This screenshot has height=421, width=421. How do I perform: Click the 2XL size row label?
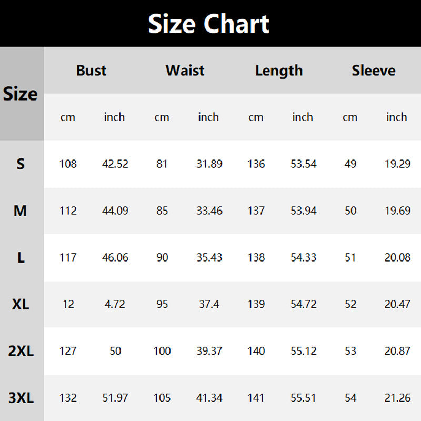click(21, 352)
